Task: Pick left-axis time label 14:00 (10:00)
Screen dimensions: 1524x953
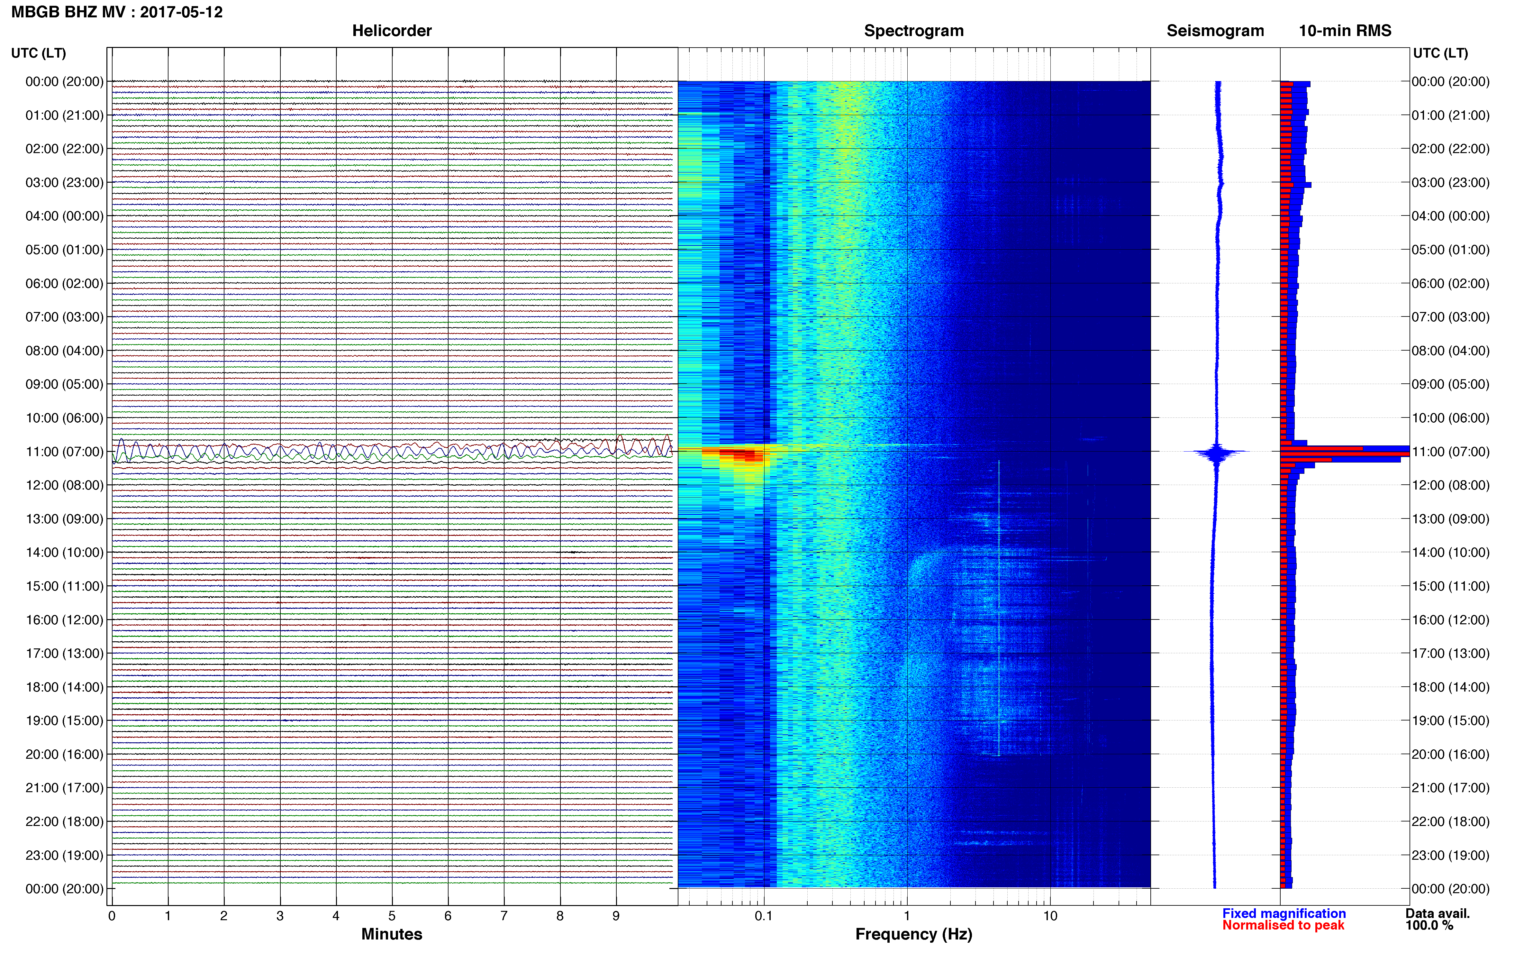Action: point(64,552)
